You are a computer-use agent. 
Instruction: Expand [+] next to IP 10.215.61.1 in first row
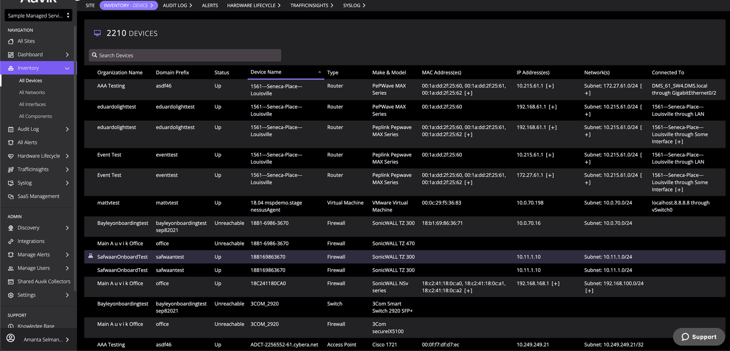tap(550, 86)
